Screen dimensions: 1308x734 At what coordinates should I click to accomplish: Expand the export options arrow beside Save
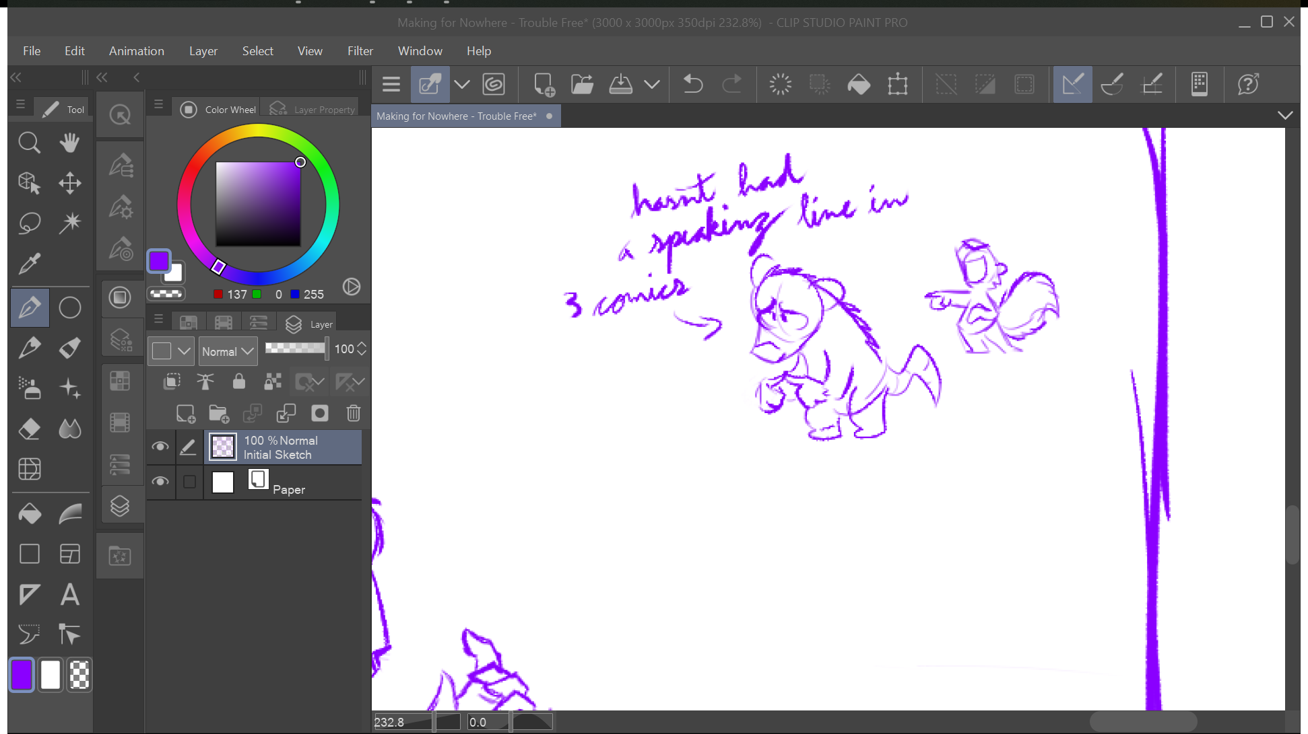[x=652, y=84]
